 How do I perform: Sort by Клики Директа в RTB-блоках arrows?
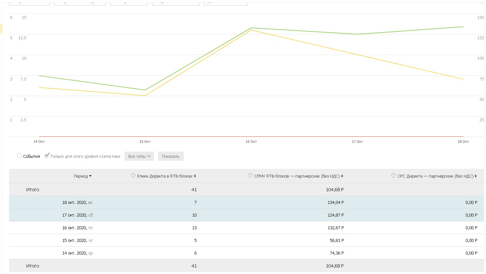pos(195,176)
